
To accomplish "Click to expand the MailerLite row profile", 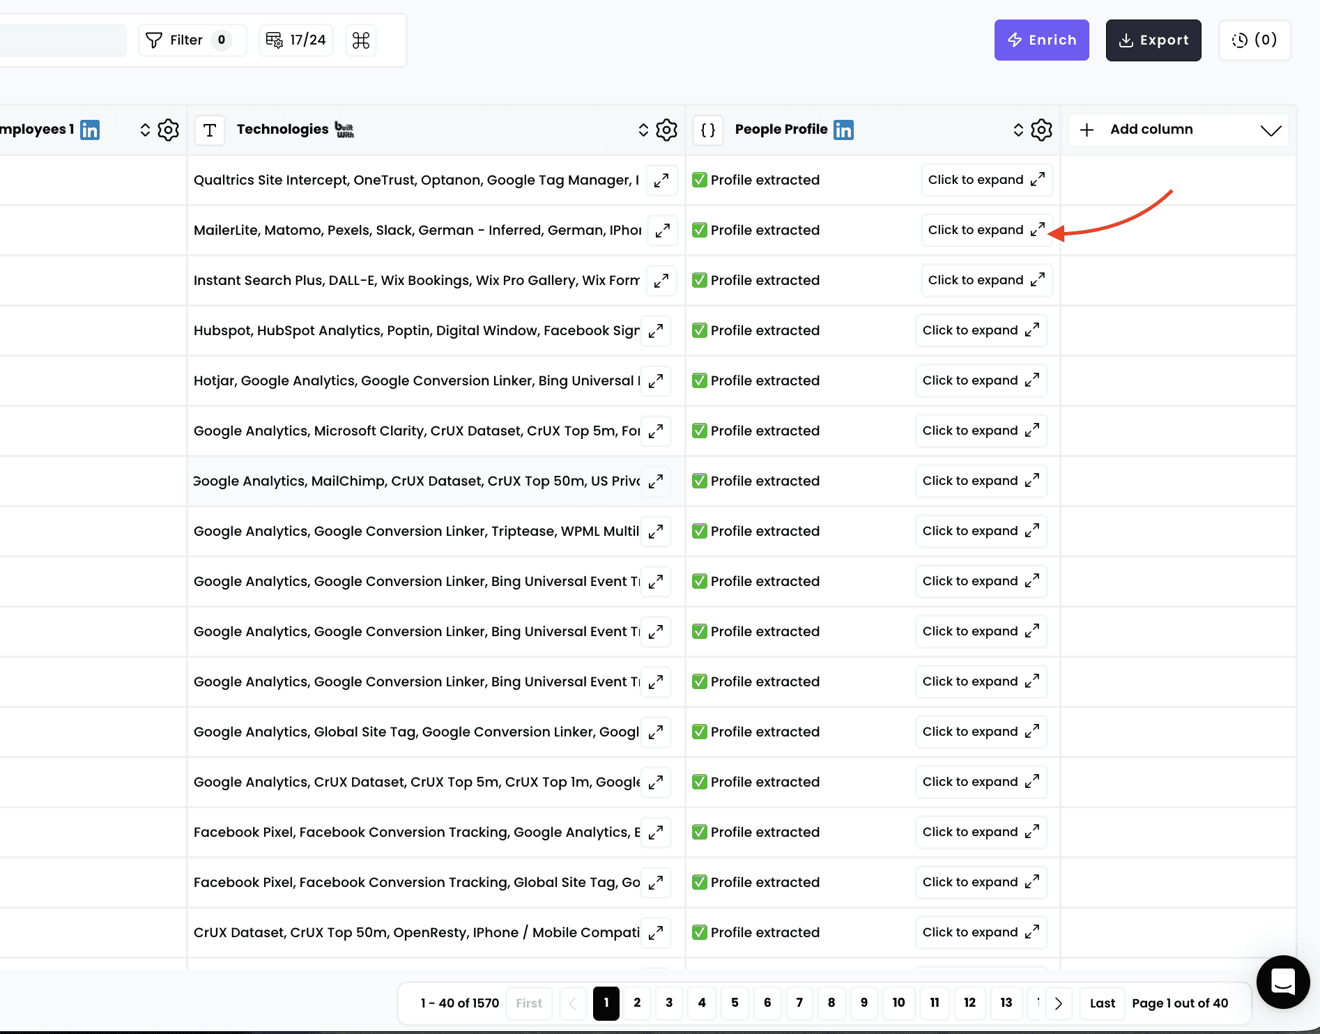I will point(986,230).
